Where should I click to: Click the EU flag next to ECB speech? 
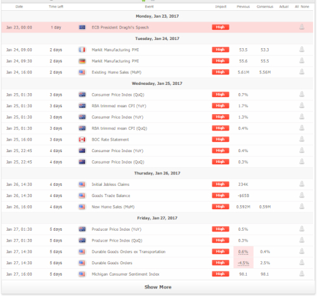point(82,27)
